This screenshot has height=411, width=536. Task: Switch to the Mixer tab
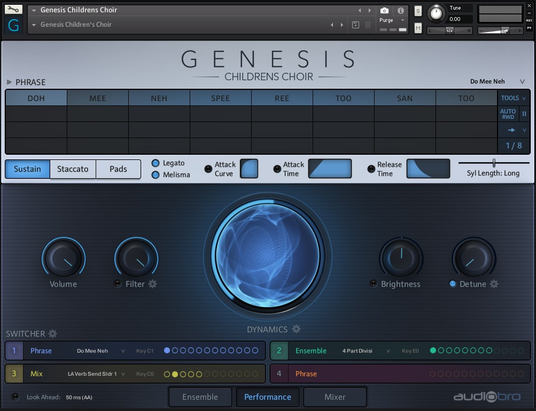[335, 397]
